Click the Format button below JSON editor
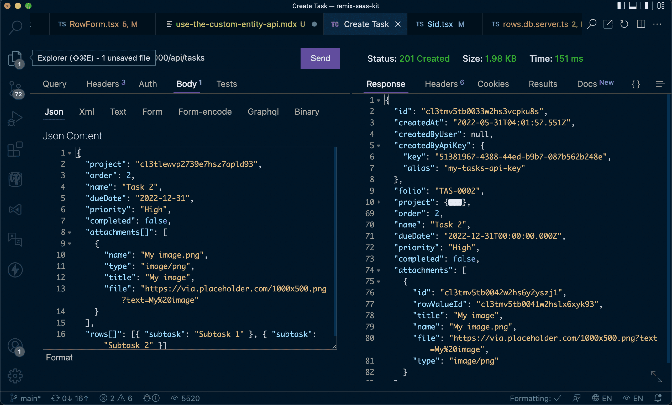This screenshot has width=672, height=405. (59, 357)
